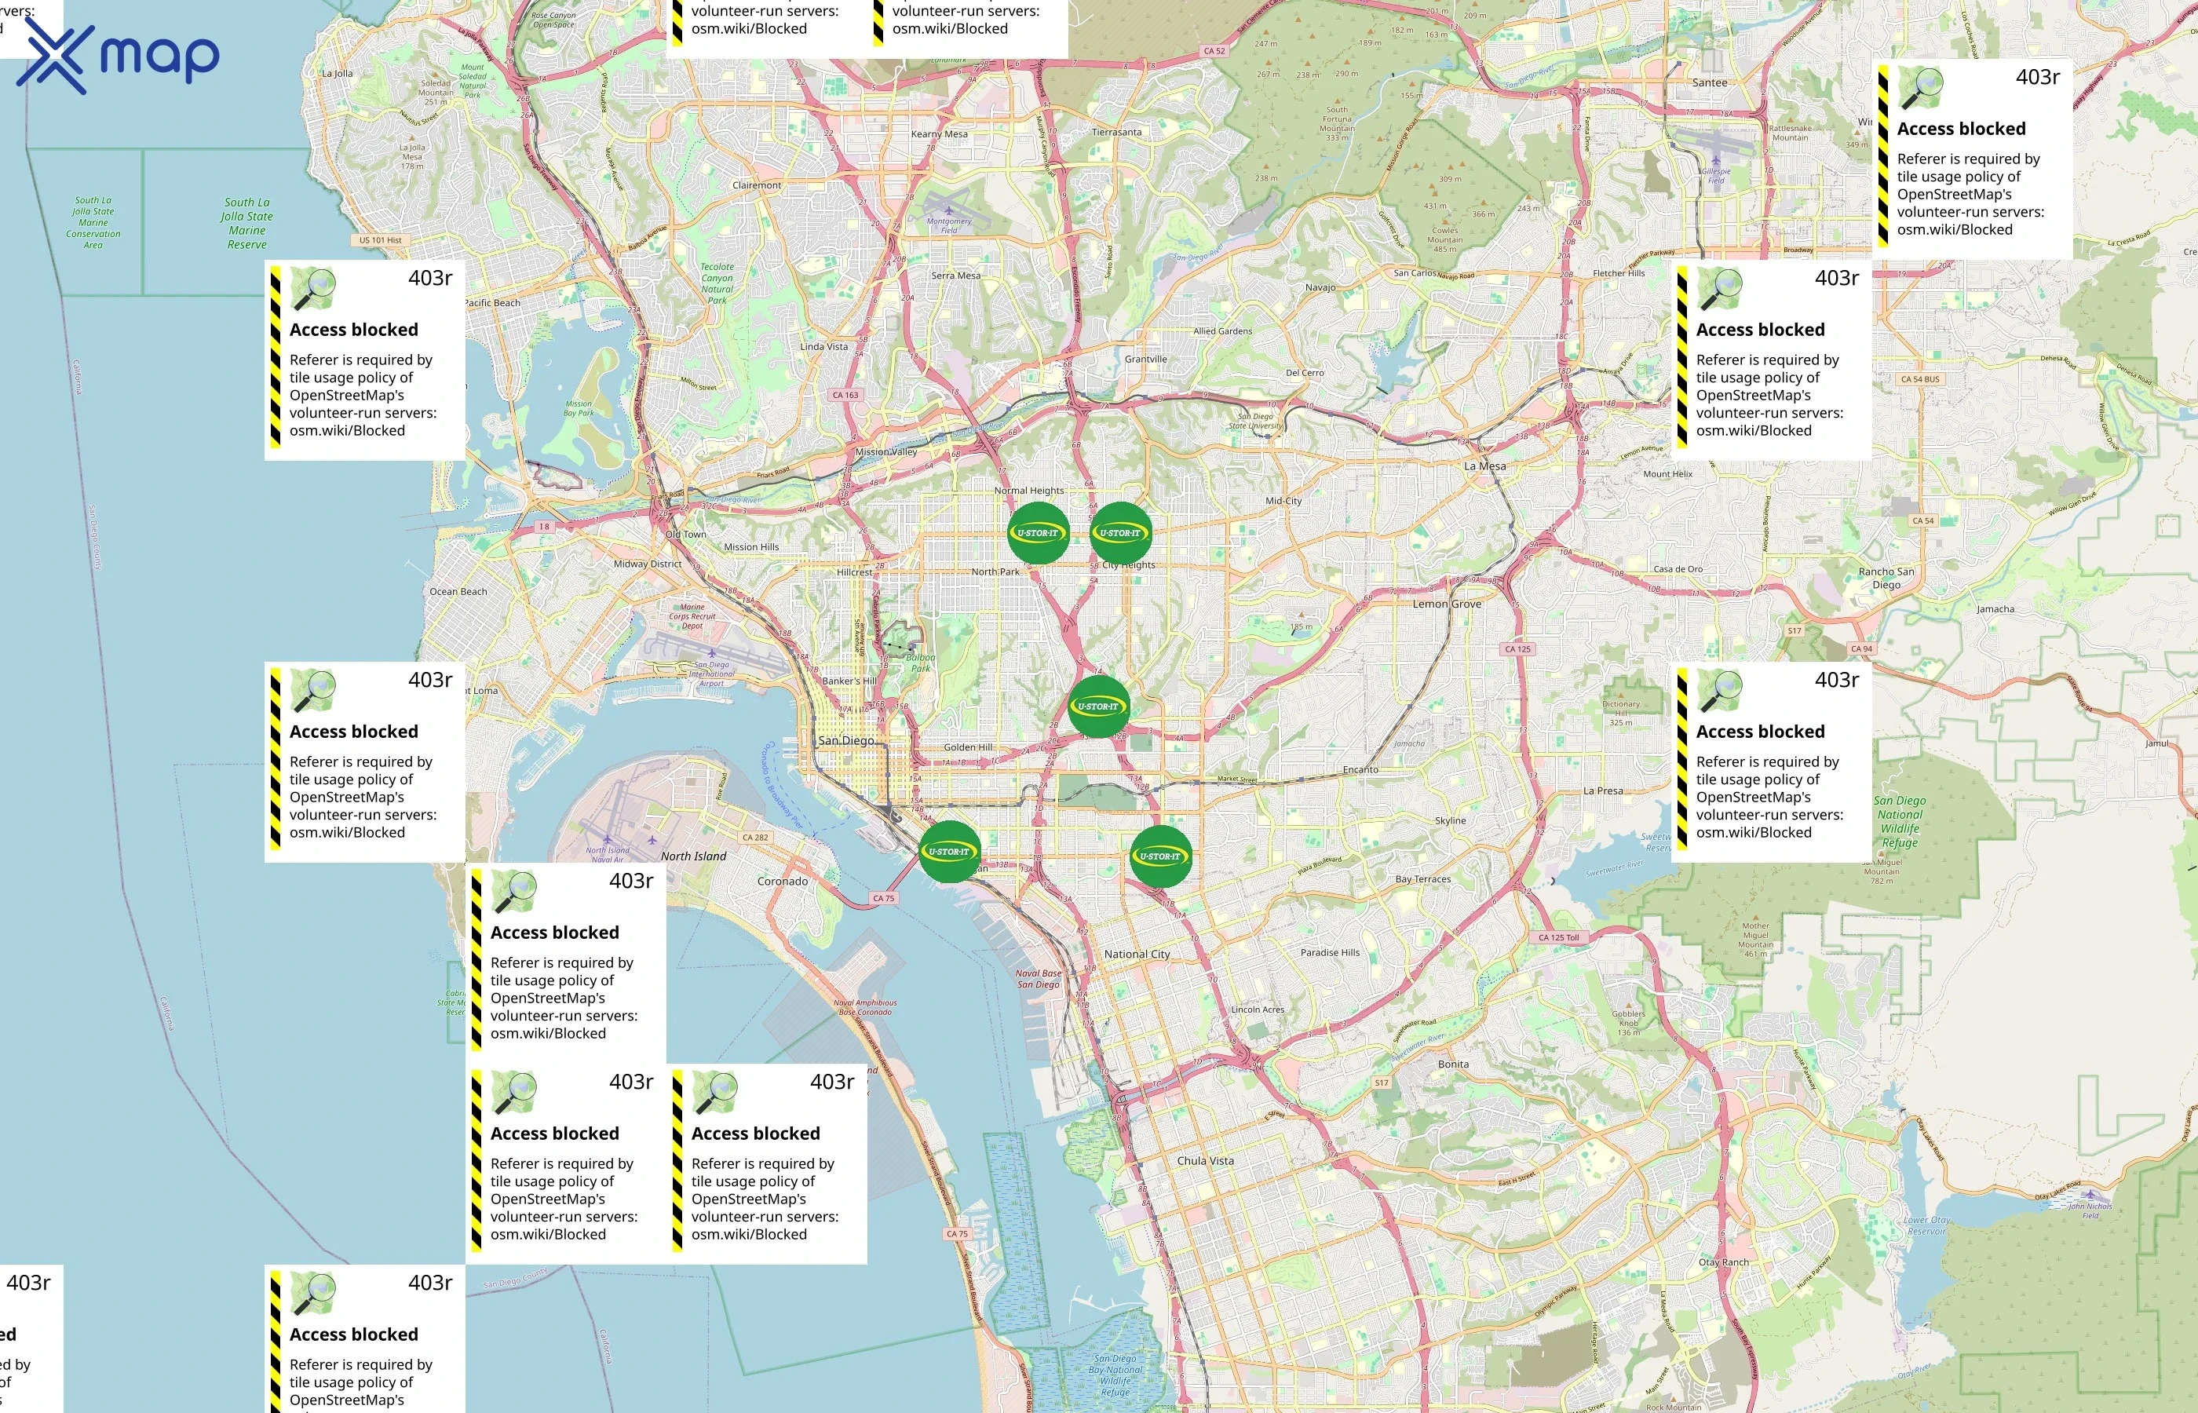Click the Bonita label

(1453, 1064)
